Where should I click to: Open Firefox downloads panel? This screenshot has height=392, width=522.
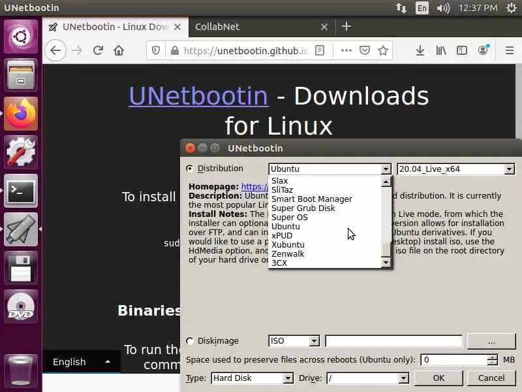point(420,51)
